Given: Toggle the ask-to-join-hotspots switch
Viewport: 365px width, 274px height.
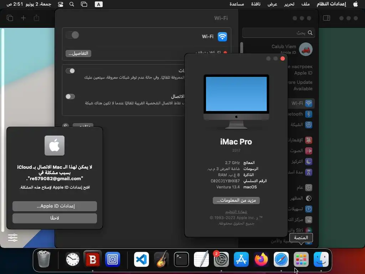Looking at the screenshot, I should click(x=70, y=96).
